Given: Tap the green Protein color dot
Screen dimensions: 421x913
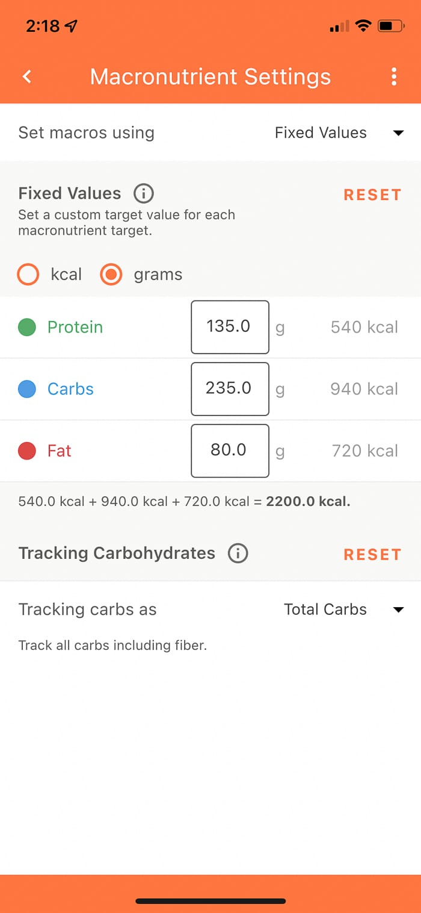Looking at the screenshot, I should [28, 326].
